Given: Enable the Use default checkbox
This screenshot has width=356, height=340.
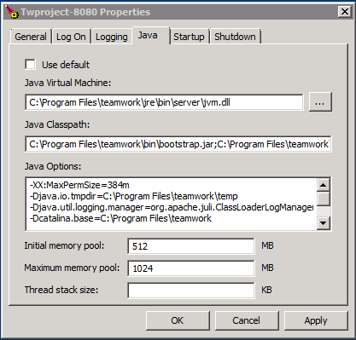Looking at the screenshot, I should 30,64.
